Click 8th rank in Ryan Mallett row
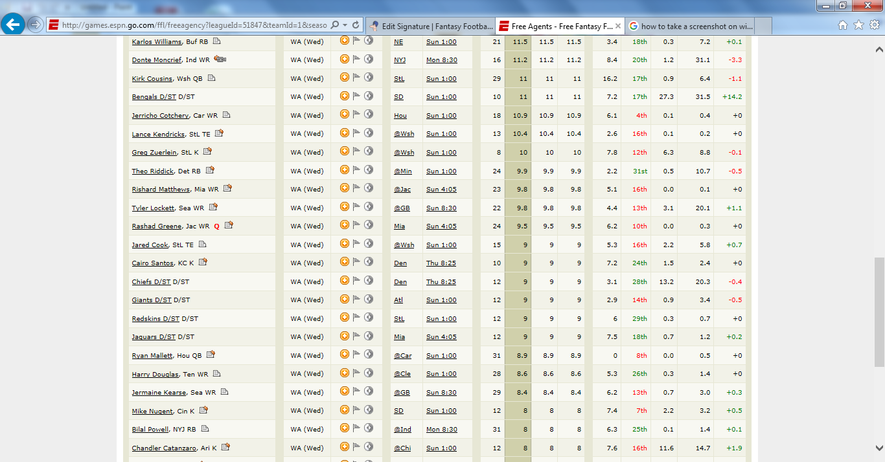The width and height of the screenshot is (885, 462). click(x=641, y=355)
